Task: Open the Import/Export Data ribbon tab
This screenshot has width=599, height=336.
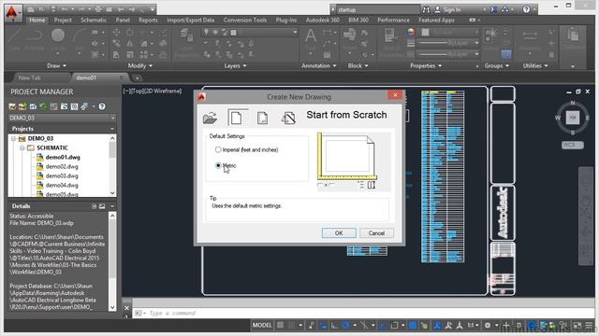Action: [x=191, y=21]
